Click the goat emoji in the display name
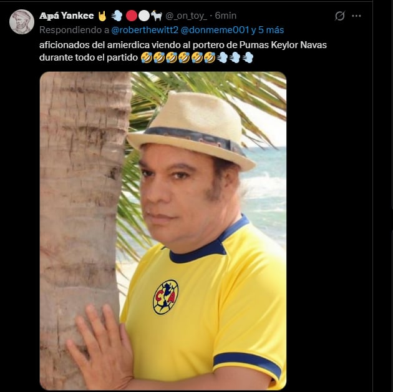This screenshot has height=392, width=393. point(156,16)
